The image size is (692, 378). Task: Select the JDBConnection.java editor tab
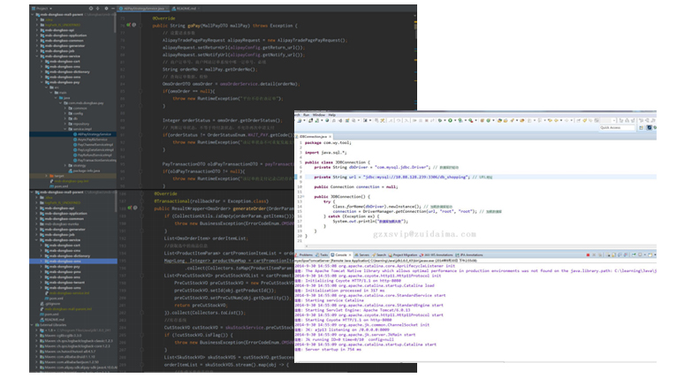point(313,137)
